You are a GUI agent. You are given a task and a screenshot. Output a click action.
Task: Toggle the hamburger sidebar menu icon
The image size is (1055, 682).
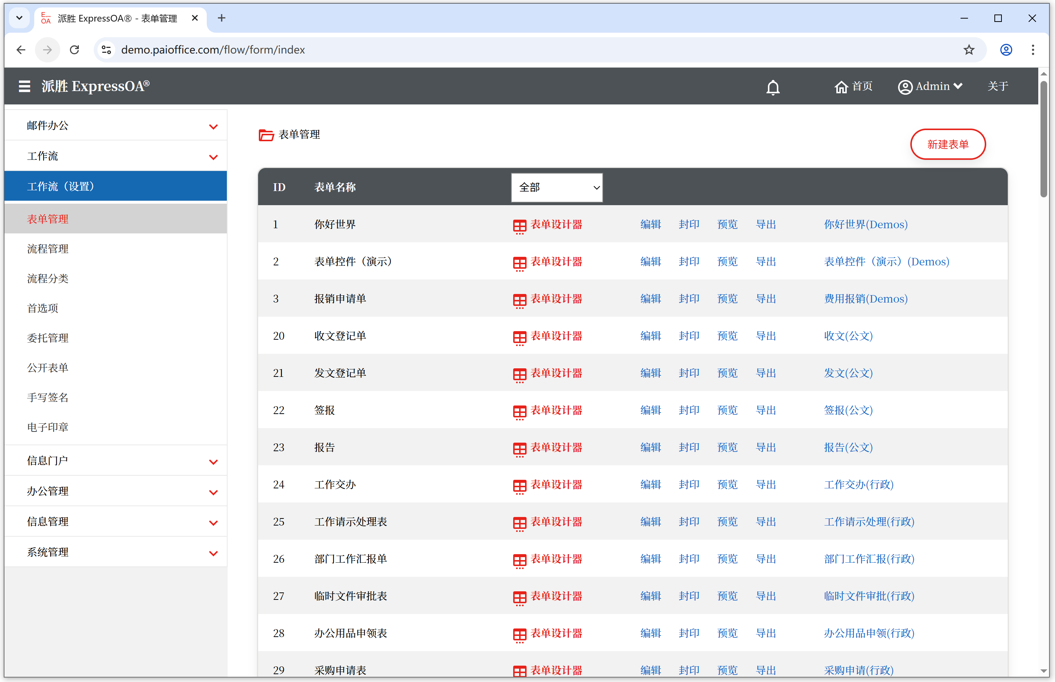click(x=25, y=86)
